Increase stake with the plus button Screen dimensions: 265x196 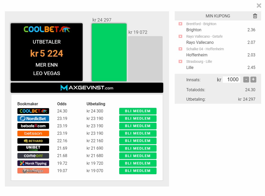253,79
